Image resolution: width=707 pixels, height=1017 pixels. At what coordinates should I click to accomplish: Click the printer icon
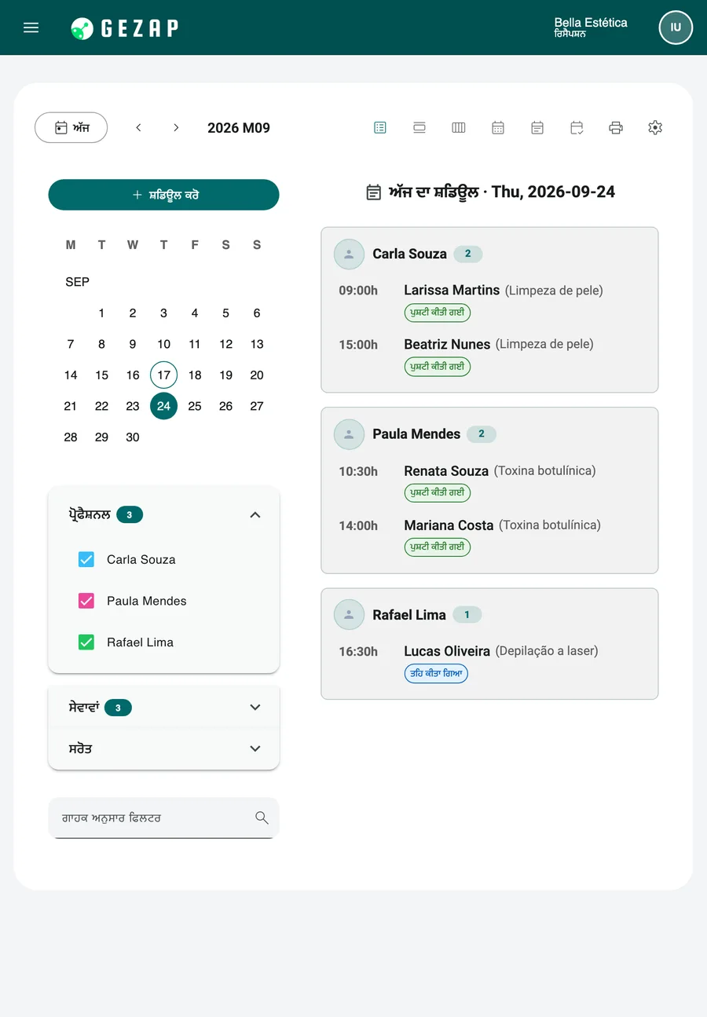(x=616, y=127)
